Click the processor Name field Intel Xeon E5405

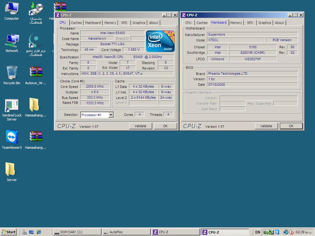pyautogui.click(x=113, y=33)
